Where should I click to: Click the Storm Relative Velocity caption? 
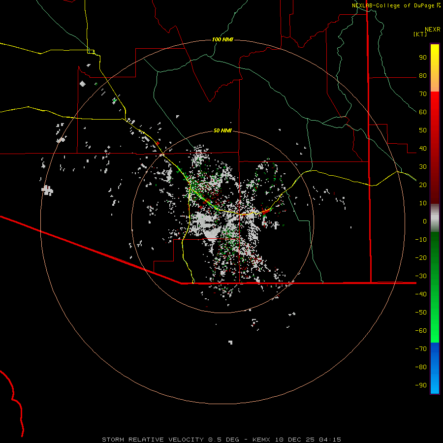(x=221, y=440)
